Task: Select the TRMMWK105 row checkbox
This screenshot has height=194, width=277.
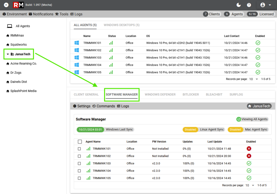Action: point(79,178)
